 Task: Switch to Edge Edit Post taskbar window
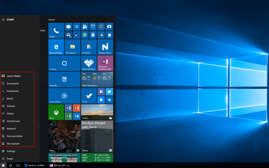click(x=35, y=165)
